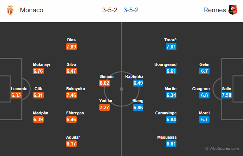Click the Monaco club crest
243x156 pixels.
pyautogui.click(x=10, y=10)
